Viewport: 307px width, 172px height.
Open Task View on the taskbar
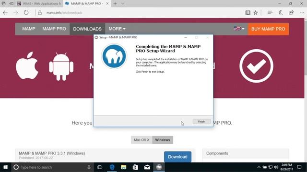coord(100,167)
